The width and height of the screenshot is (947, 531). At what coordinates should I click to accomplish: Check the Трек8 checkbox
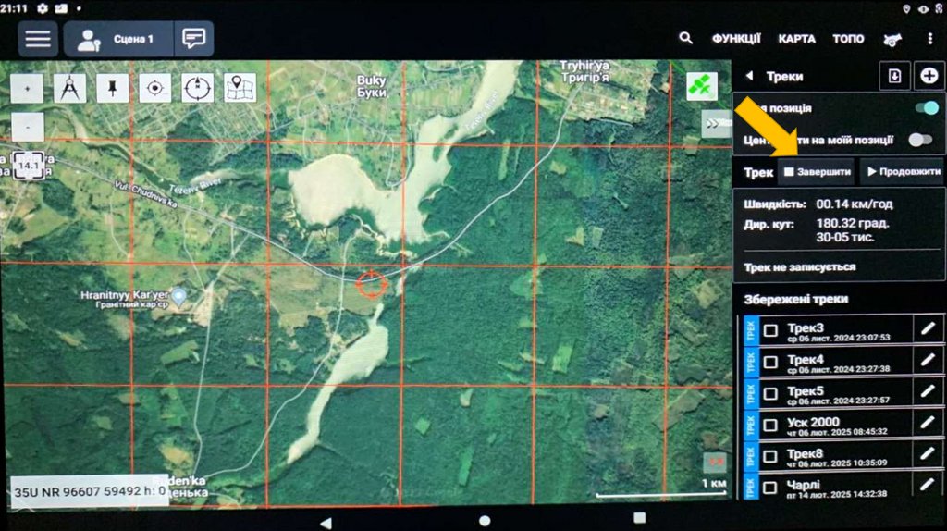click(x=770, y=456)
